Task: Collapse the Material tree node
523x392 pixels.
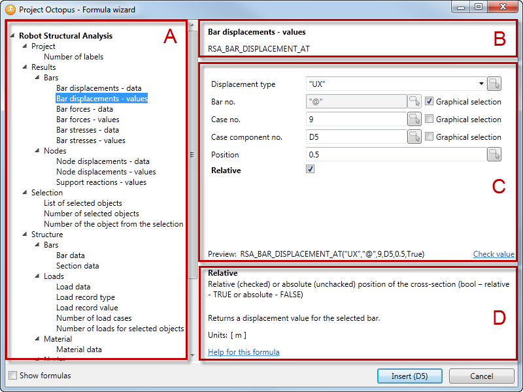Action: click(x=37, y=338)
